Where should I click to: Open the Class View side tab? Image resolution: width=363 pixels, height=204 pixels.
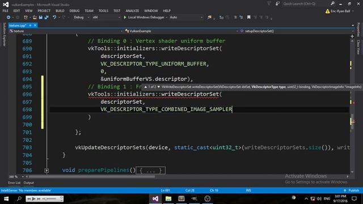click(358, 47)
